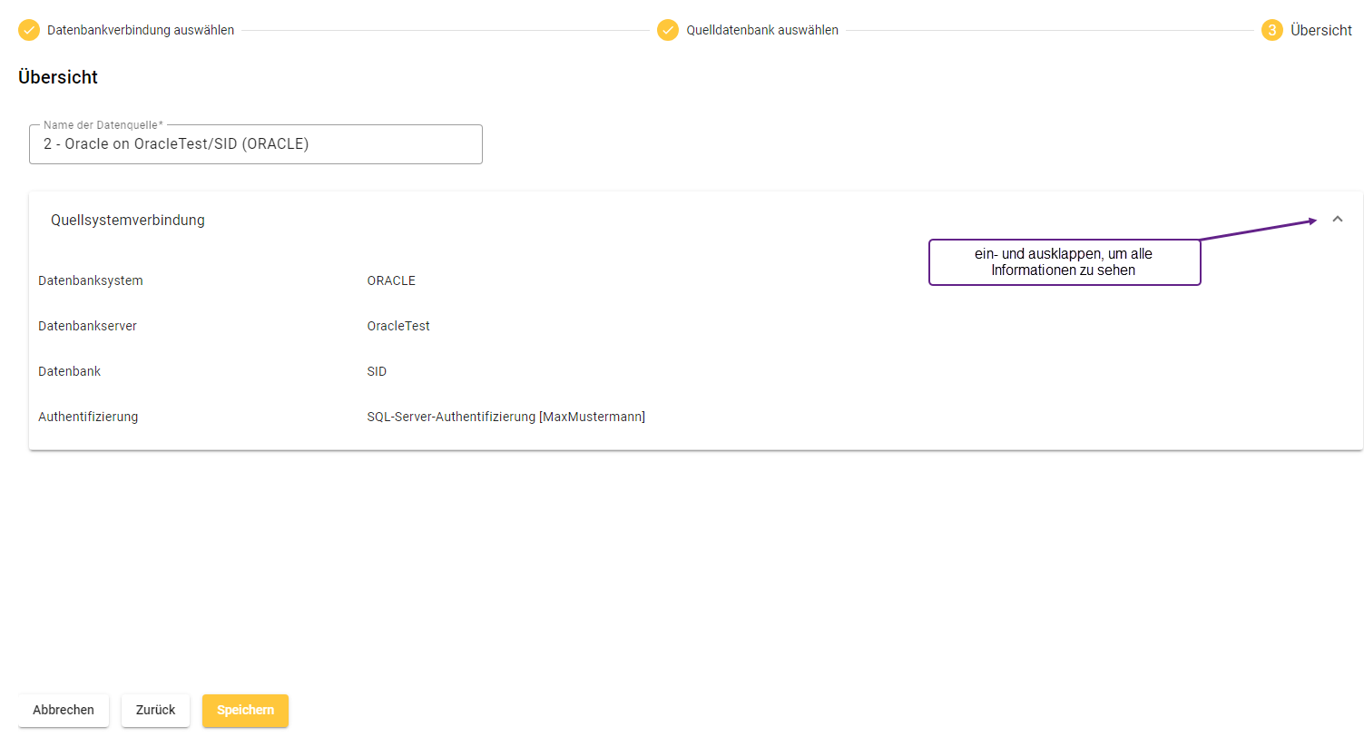Screen dimensions: 1364x737
Task: Click the Quellsystemverbindung panel title
Action: pos(128,220)
